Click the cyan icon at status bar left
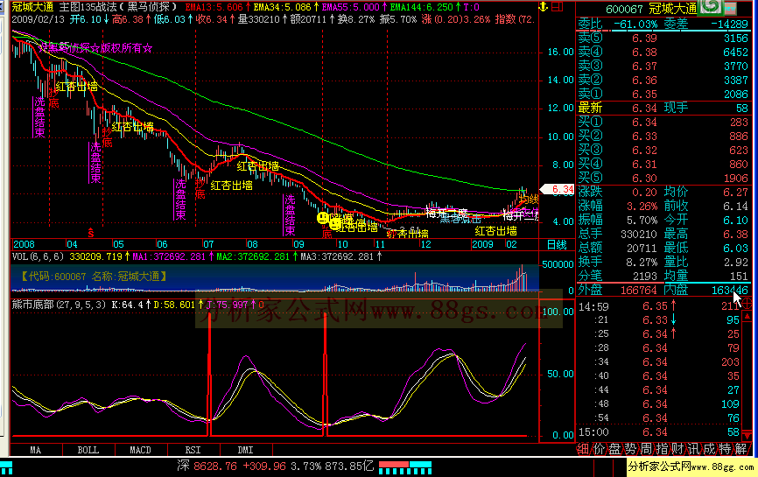The image size is (758, 477). point(6,468)
